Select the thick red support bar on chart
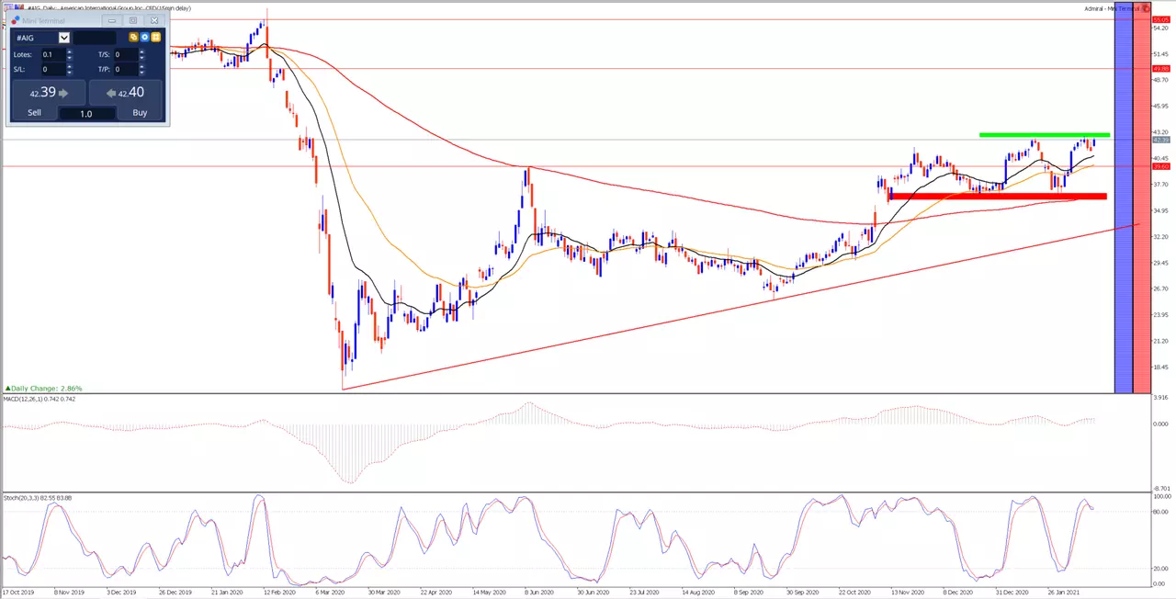The image size is (1176, 599). click(x=998, y=196)
